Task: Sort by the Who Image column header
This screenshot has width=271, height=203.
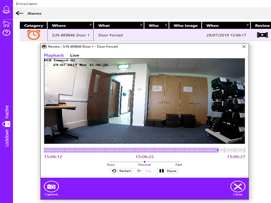Action: [185, 25]
